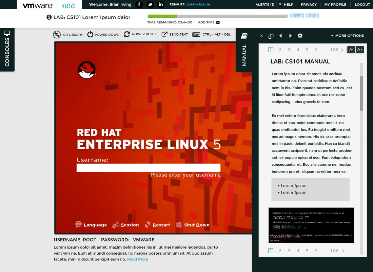Click the Red Hat logo
Image resolution: width=373 pixels, height=272 pixels.
click(x=87, y=70)
